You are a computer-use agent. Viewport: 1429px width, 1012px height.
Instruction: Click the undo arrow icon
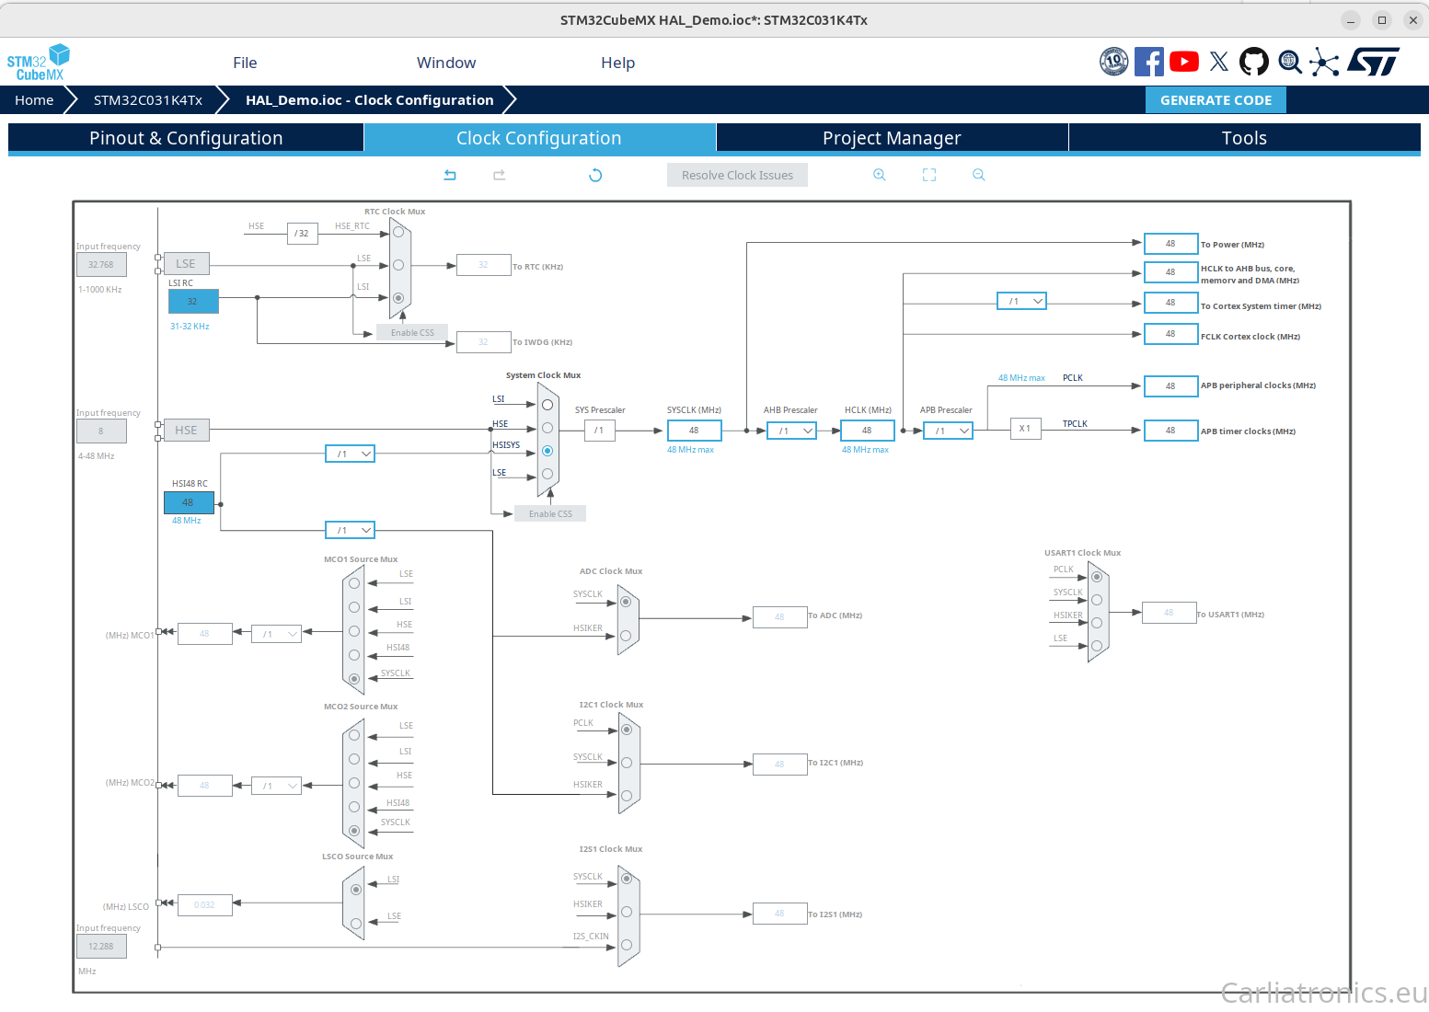(x=450, y=175)
